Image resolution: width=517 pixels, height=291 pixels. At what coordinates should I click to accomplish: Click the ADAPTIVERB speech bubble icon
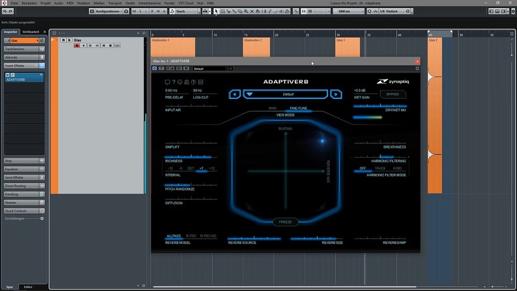tap(168, 82)
